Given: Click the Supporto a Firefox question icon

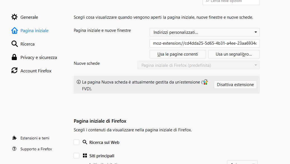Looking at the screenshot, I should (14, 149).
